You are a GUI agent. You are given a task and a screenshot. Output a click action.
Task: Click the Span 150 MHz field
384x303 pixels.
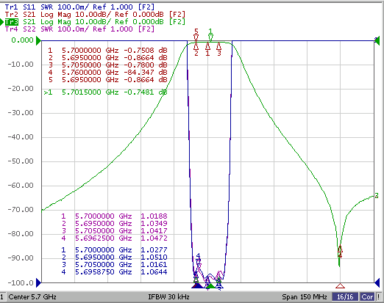(305, 297)
